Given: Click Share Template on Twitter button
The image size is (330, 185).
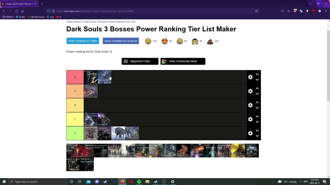Looking at the screenshot, I should coord(83,41).
